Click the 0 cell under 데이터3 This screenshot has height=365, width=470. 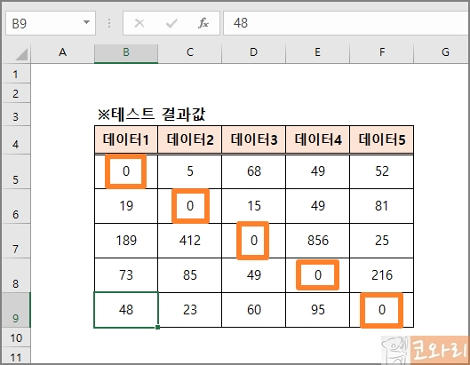(x=253, y=241)
